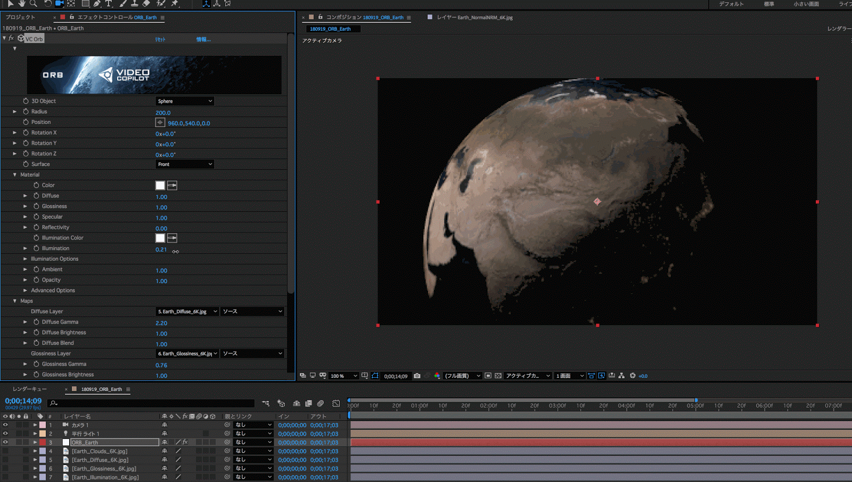This screenshot has height=482, width=852.
Task: Click the snapshot camera icon in viewer
Action: [x=417, y=376]
